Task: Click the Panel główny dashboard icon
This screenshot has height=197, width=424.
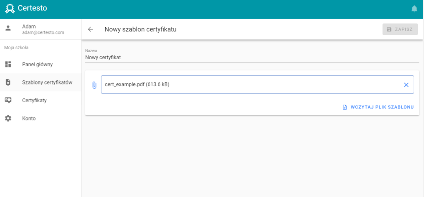Action: (8, 64)
